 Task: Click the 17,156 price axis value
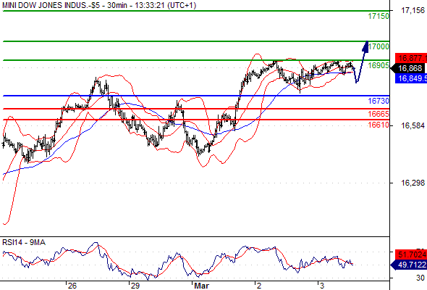pos(413,10)
